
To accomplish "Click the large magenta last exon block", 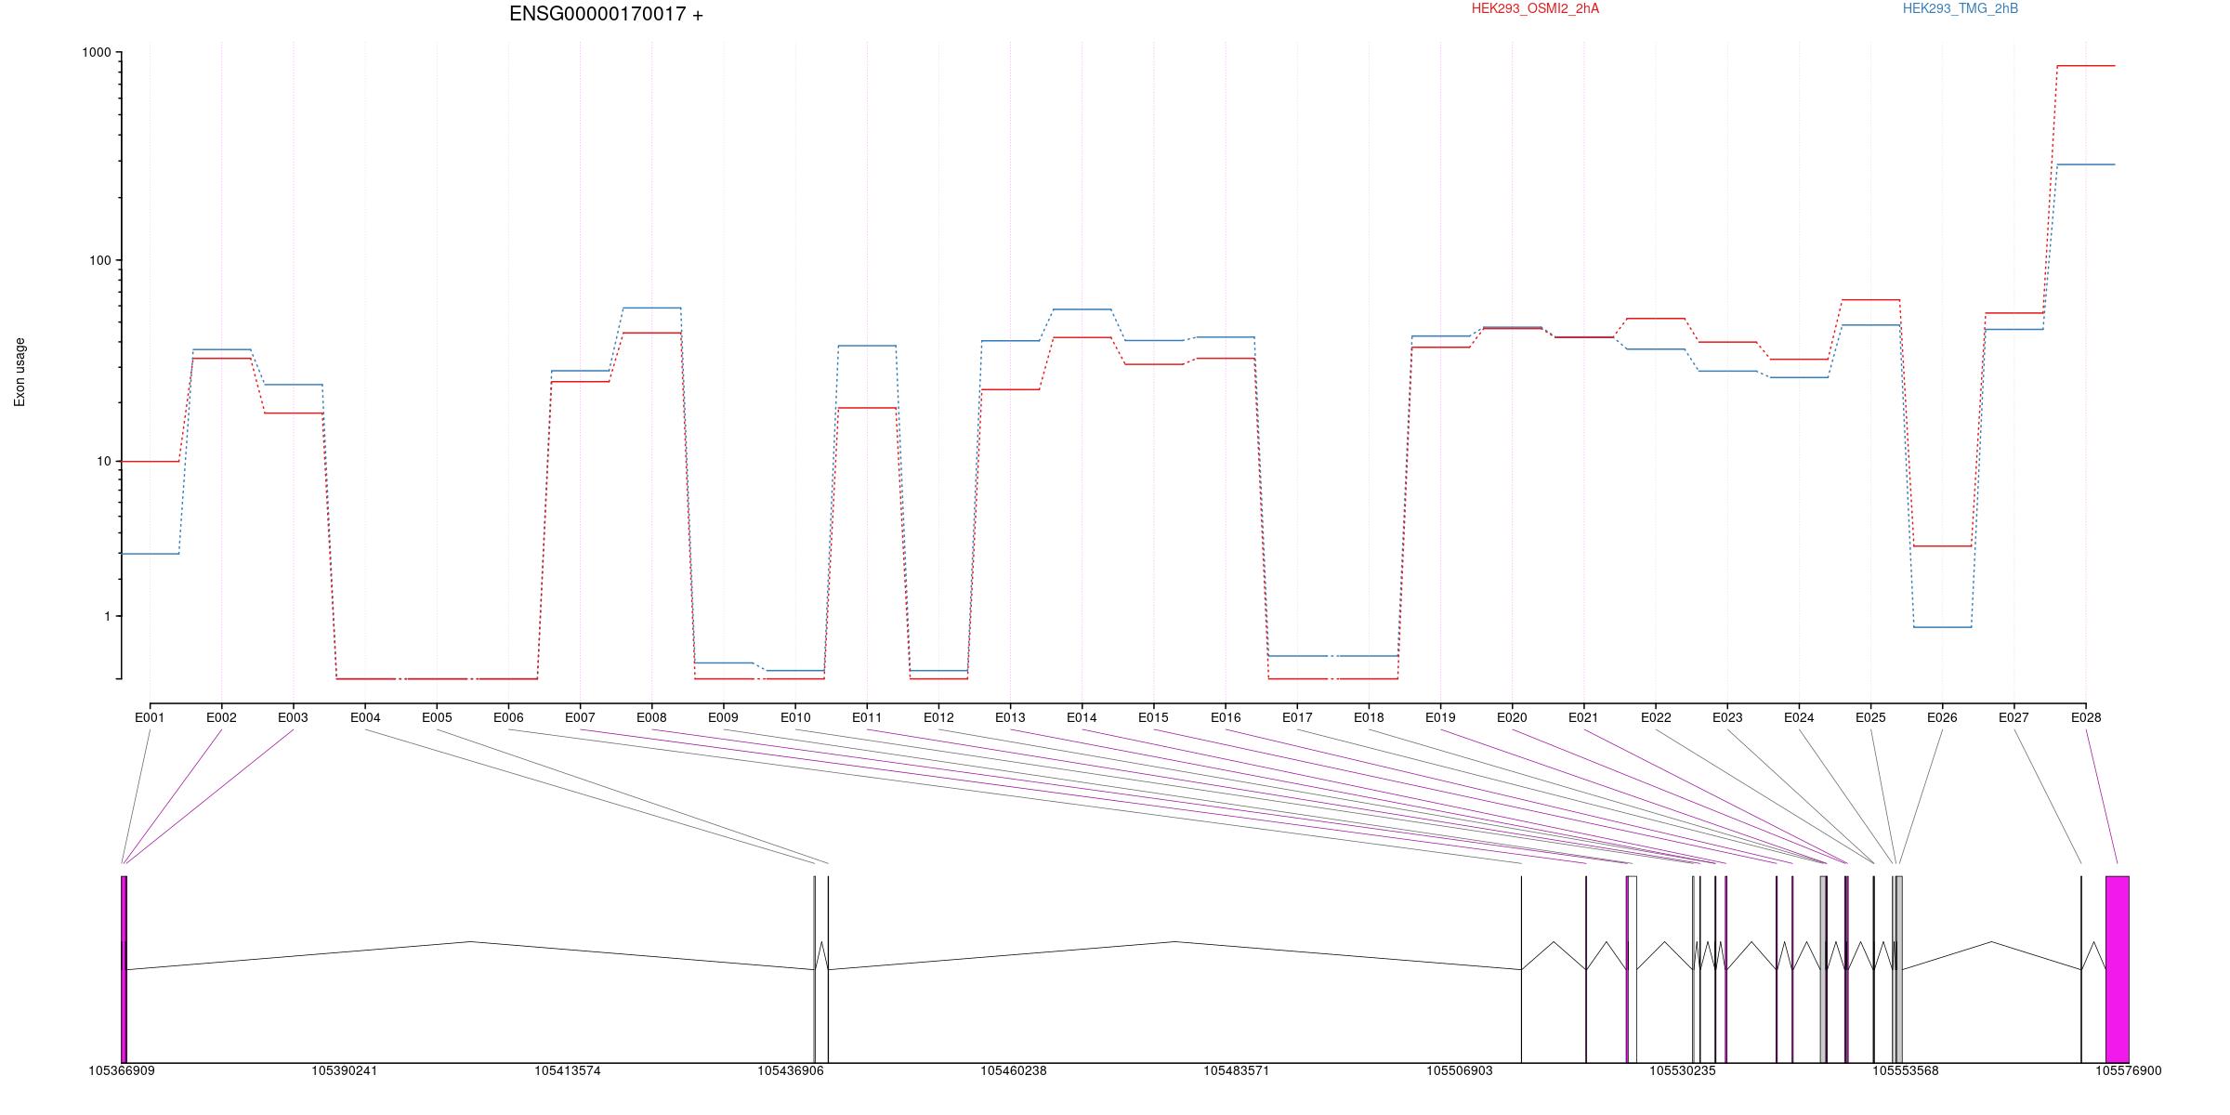I will 2117,969.
